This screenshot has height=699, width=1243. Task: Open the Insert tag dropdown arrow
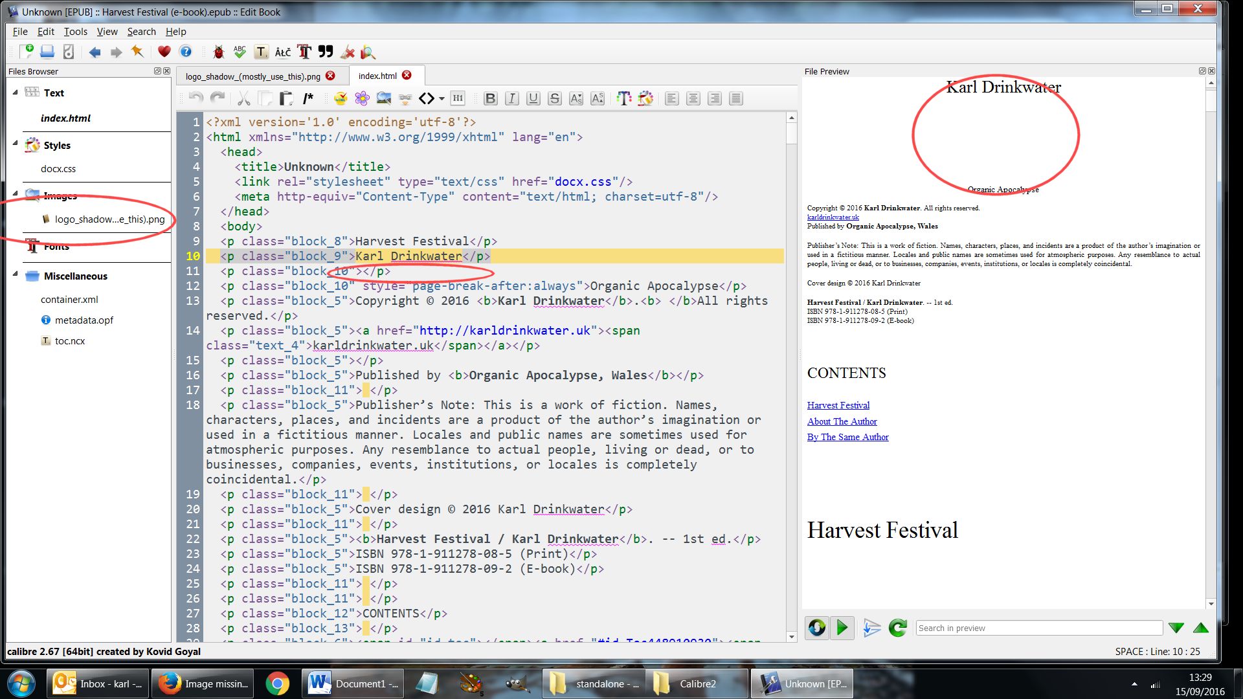coord(442,99)
